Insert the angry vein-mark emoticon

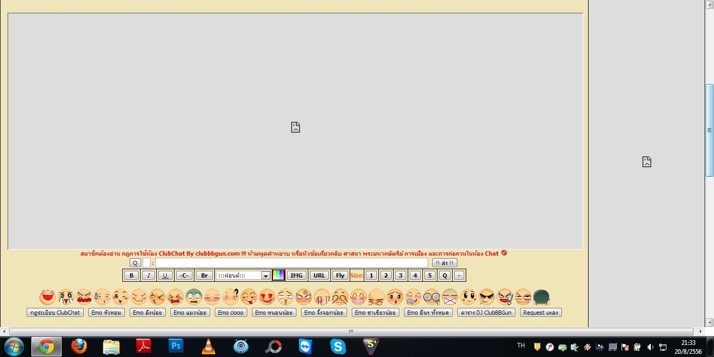pos(304,297)
